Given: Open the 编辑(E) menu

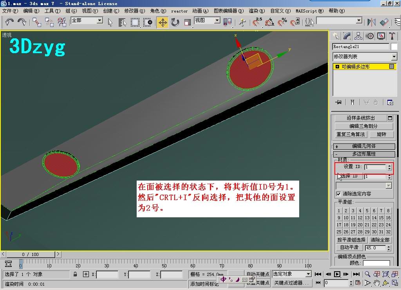Looking at the screenshot, I should (x=31, y=11).
